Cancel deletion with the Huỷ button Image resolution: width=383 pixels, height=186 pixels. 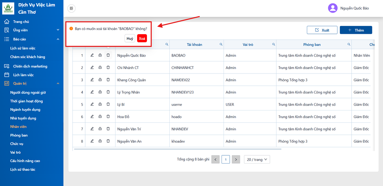(130, 39)
